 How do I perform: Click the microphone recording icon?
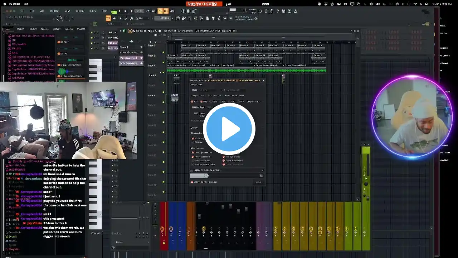272,11
